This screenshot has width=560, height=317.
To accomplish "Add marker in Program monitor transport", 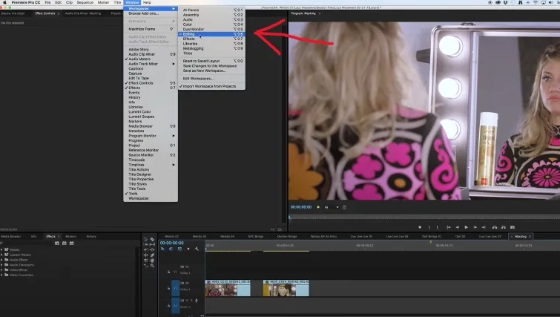I will click(x=420, y=227).
